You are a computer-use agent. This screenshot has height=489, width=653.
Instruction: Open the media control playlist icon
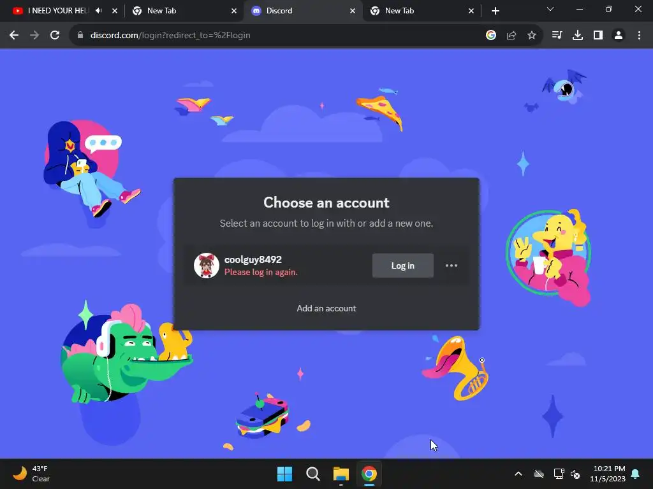click(557, 36)
